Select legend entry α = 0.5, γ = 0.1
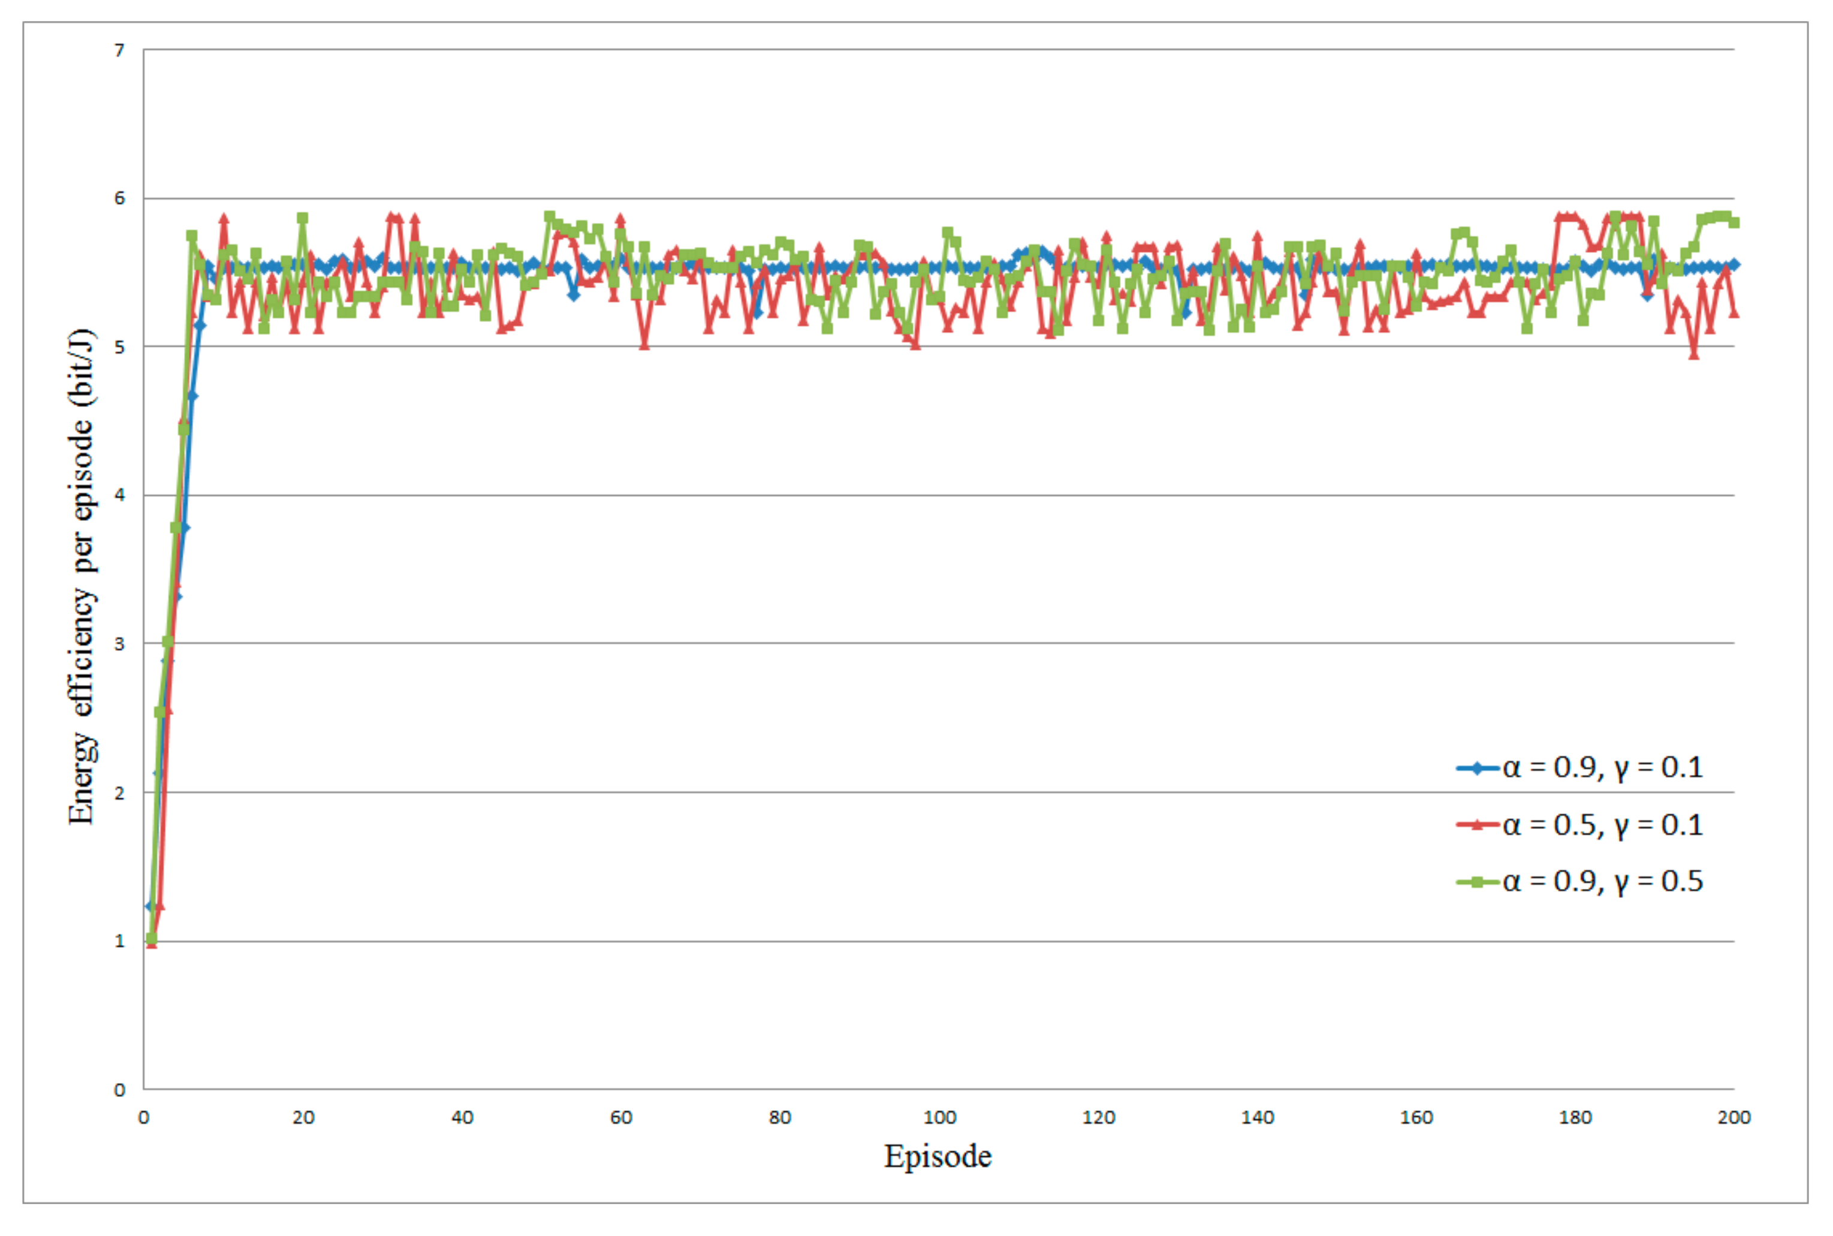The height and width of the screenshot is (1236, 1833). click(1602, 825)
